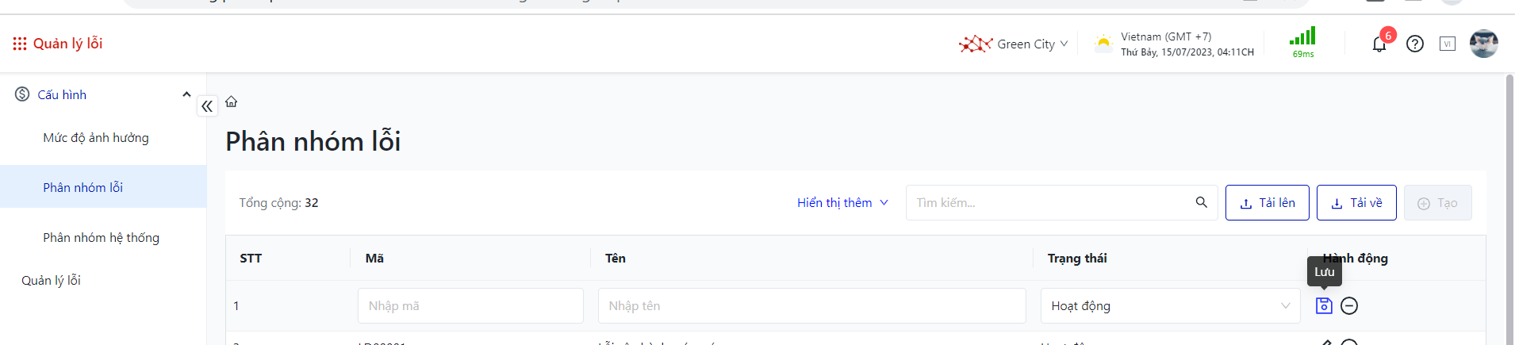Collapse the sidebar with double-chevron button
This screenshot has height=345, width=1515.
tap(207, 106)
